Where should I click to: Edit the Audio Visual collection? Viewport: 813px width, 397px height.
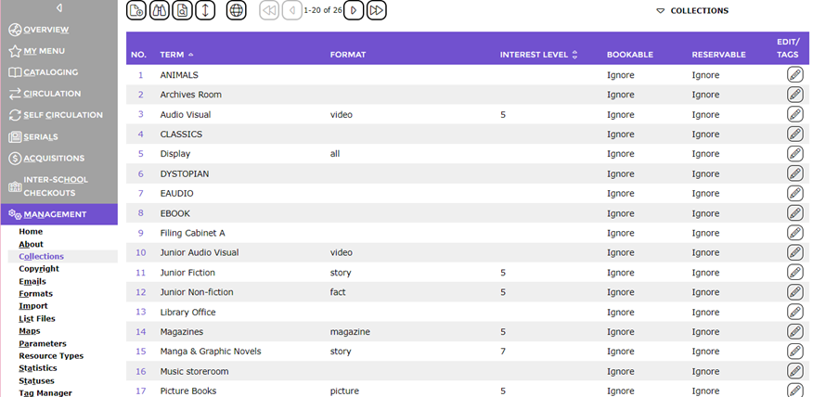click(794, 114)
